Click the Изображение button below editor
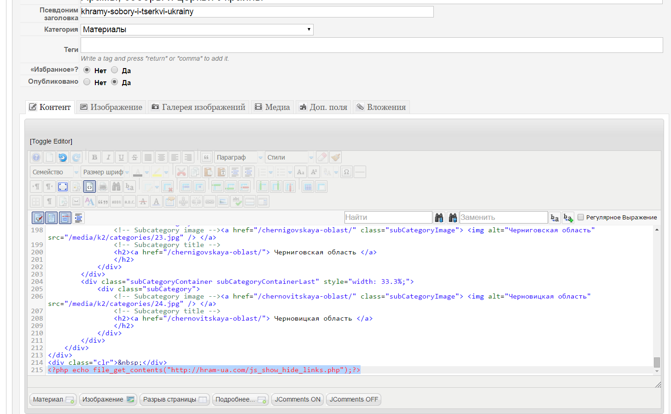Screen dimensions: 671x414 click(x=108, y=399)
